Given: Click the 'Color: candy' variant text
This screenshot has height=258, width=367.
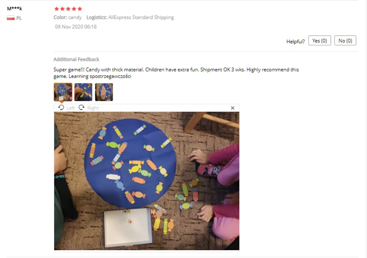Looking at the screenshot, I should point(67,17).
